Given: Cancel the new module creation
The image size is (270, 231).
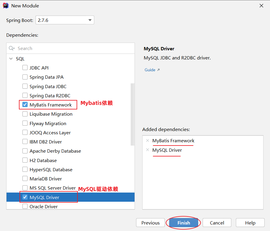Looking at the screenshot, I should (x=217, y=223).
